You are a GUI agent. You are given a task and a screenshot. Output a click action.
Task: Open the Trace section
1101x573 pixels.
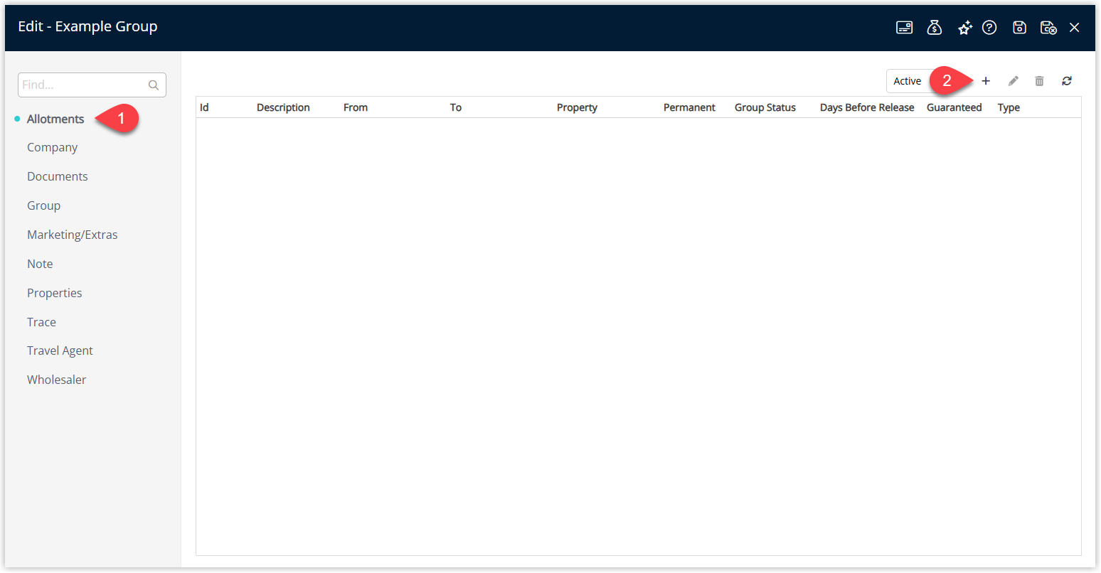(41, 322)
